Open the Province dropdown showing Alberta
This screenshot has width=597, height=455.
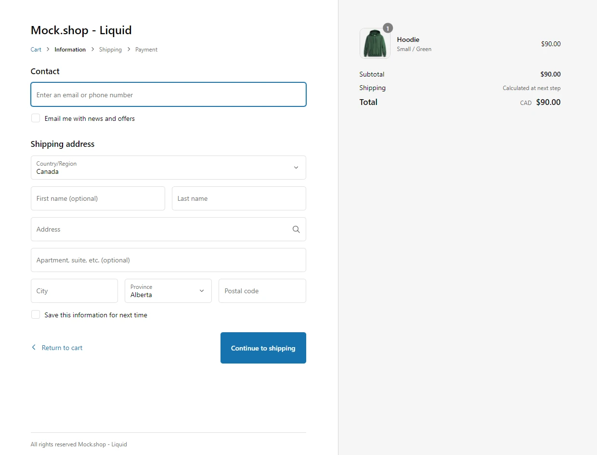pyautogui.click(x=168, y=291)
